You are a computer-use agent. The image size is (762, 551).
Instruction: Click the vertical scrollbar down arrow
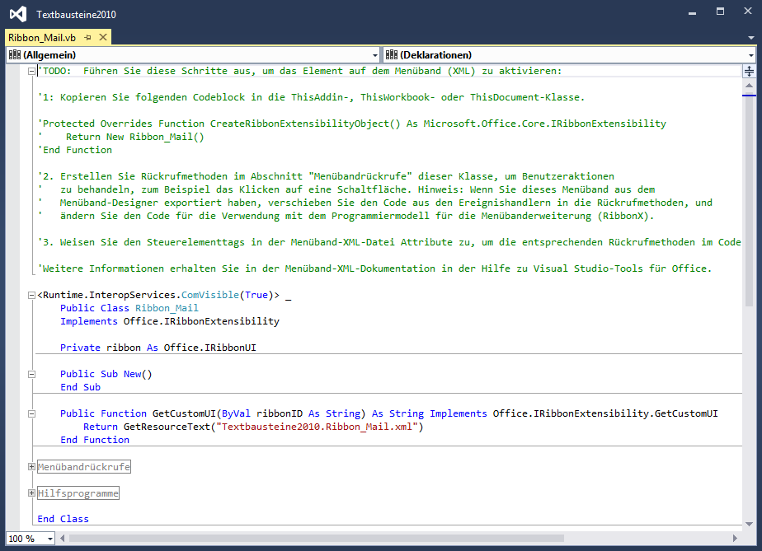750,524
